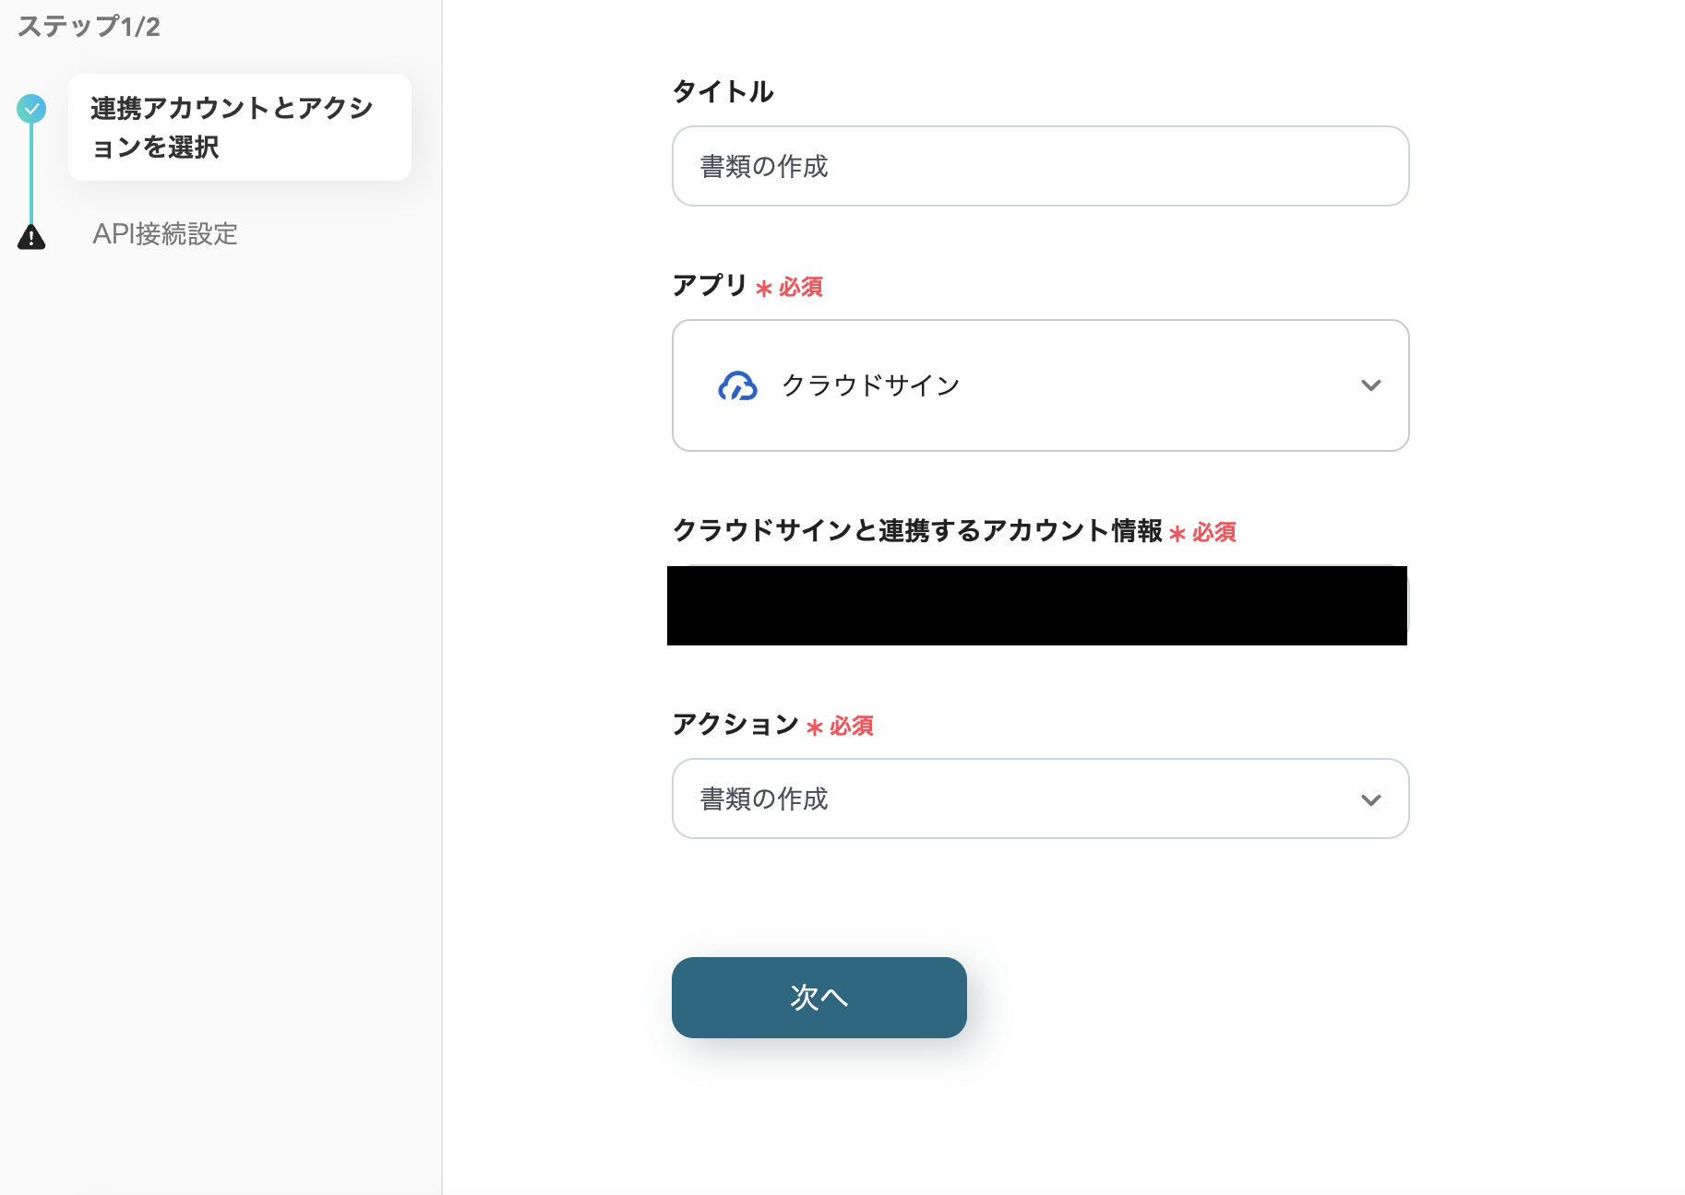The height and width of the screenshot is (1195, 1685).
Task: Click the redacted account information field
Action: coord(1036,606)
